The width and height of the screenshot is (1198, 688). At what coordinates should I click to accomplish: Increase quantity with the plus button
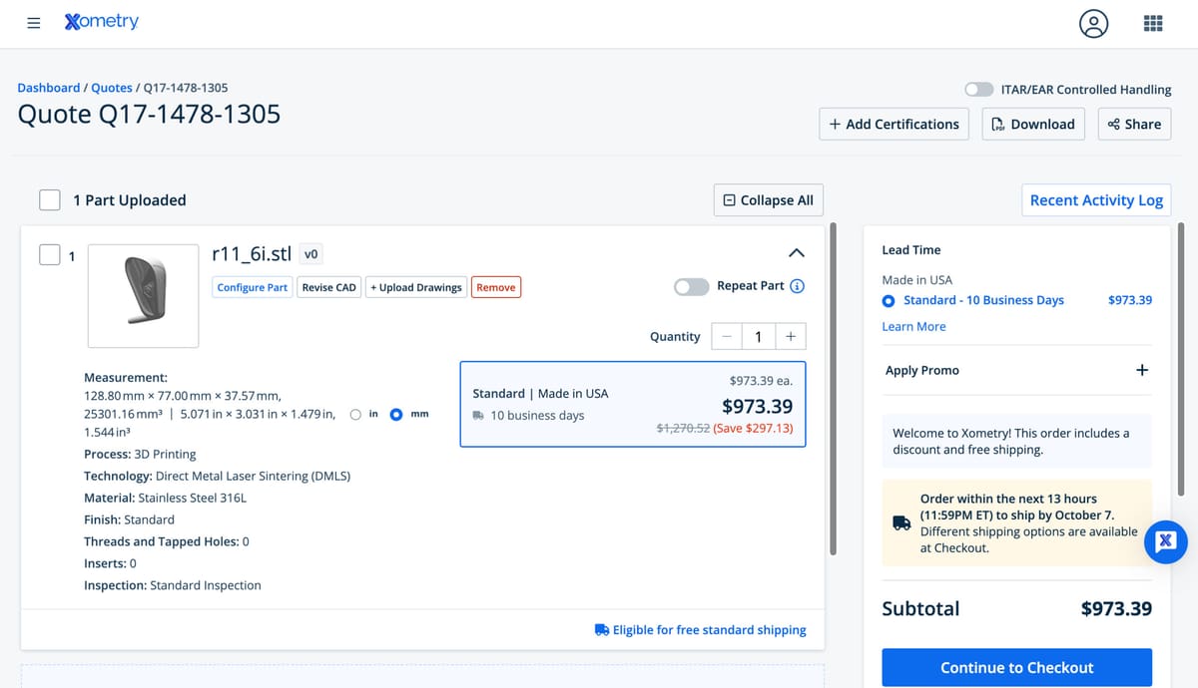[791, 336]
